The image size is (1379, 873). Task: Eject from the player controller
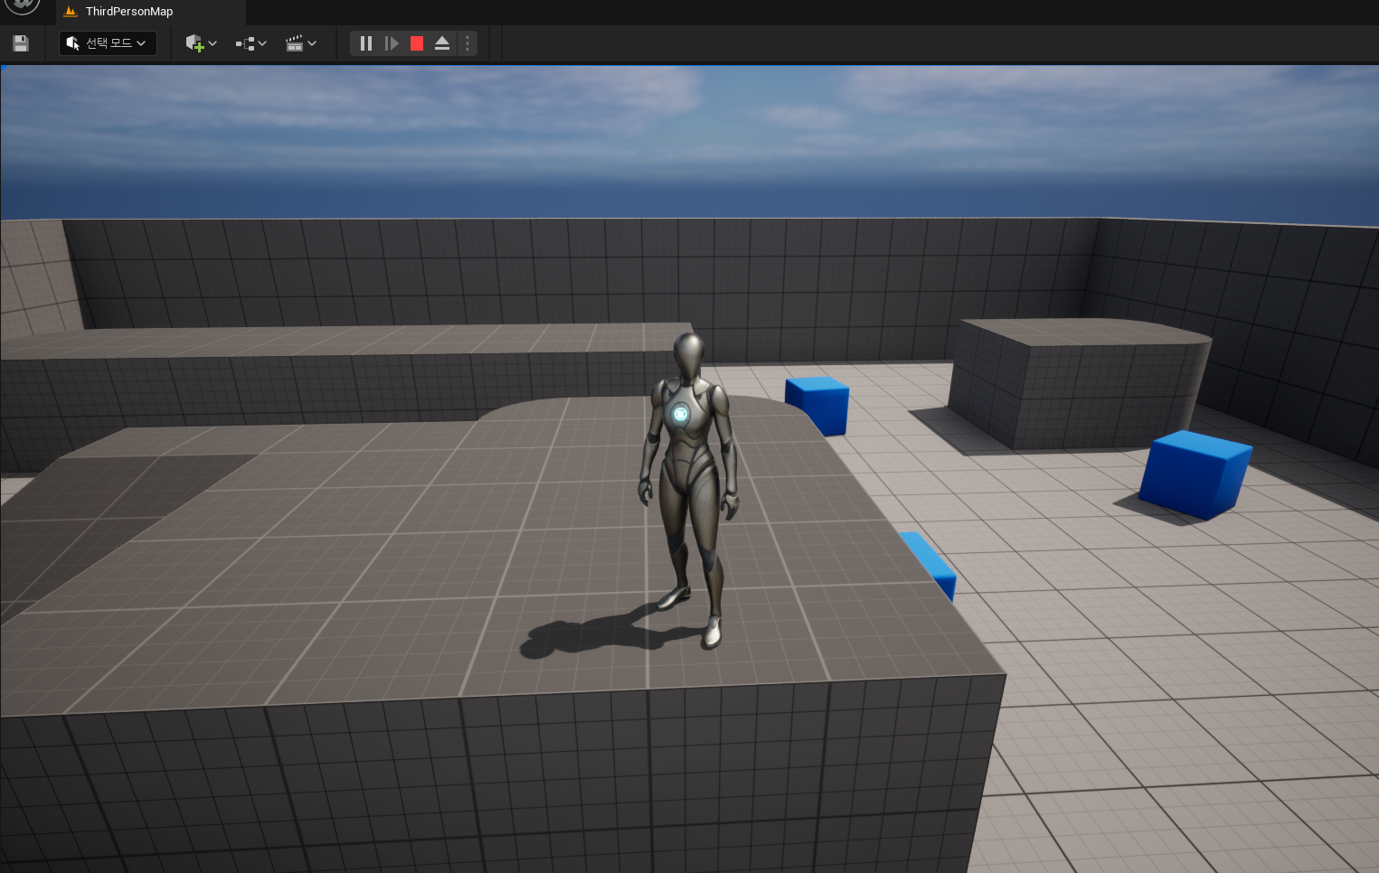[442, 43]
